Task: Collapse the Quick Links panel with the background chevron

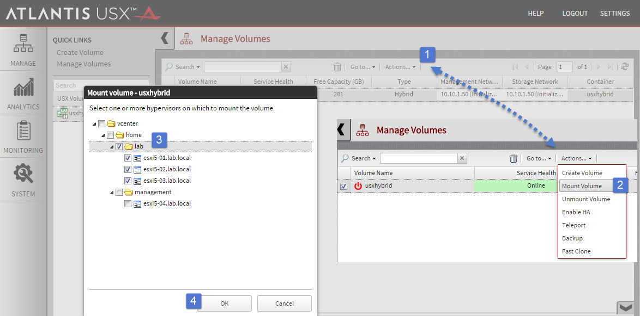Action: pos(165,39)
